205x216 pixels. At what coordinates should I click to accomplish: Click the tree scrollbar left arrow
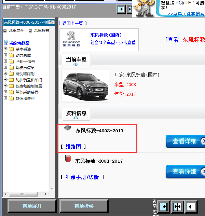(5, 194)
